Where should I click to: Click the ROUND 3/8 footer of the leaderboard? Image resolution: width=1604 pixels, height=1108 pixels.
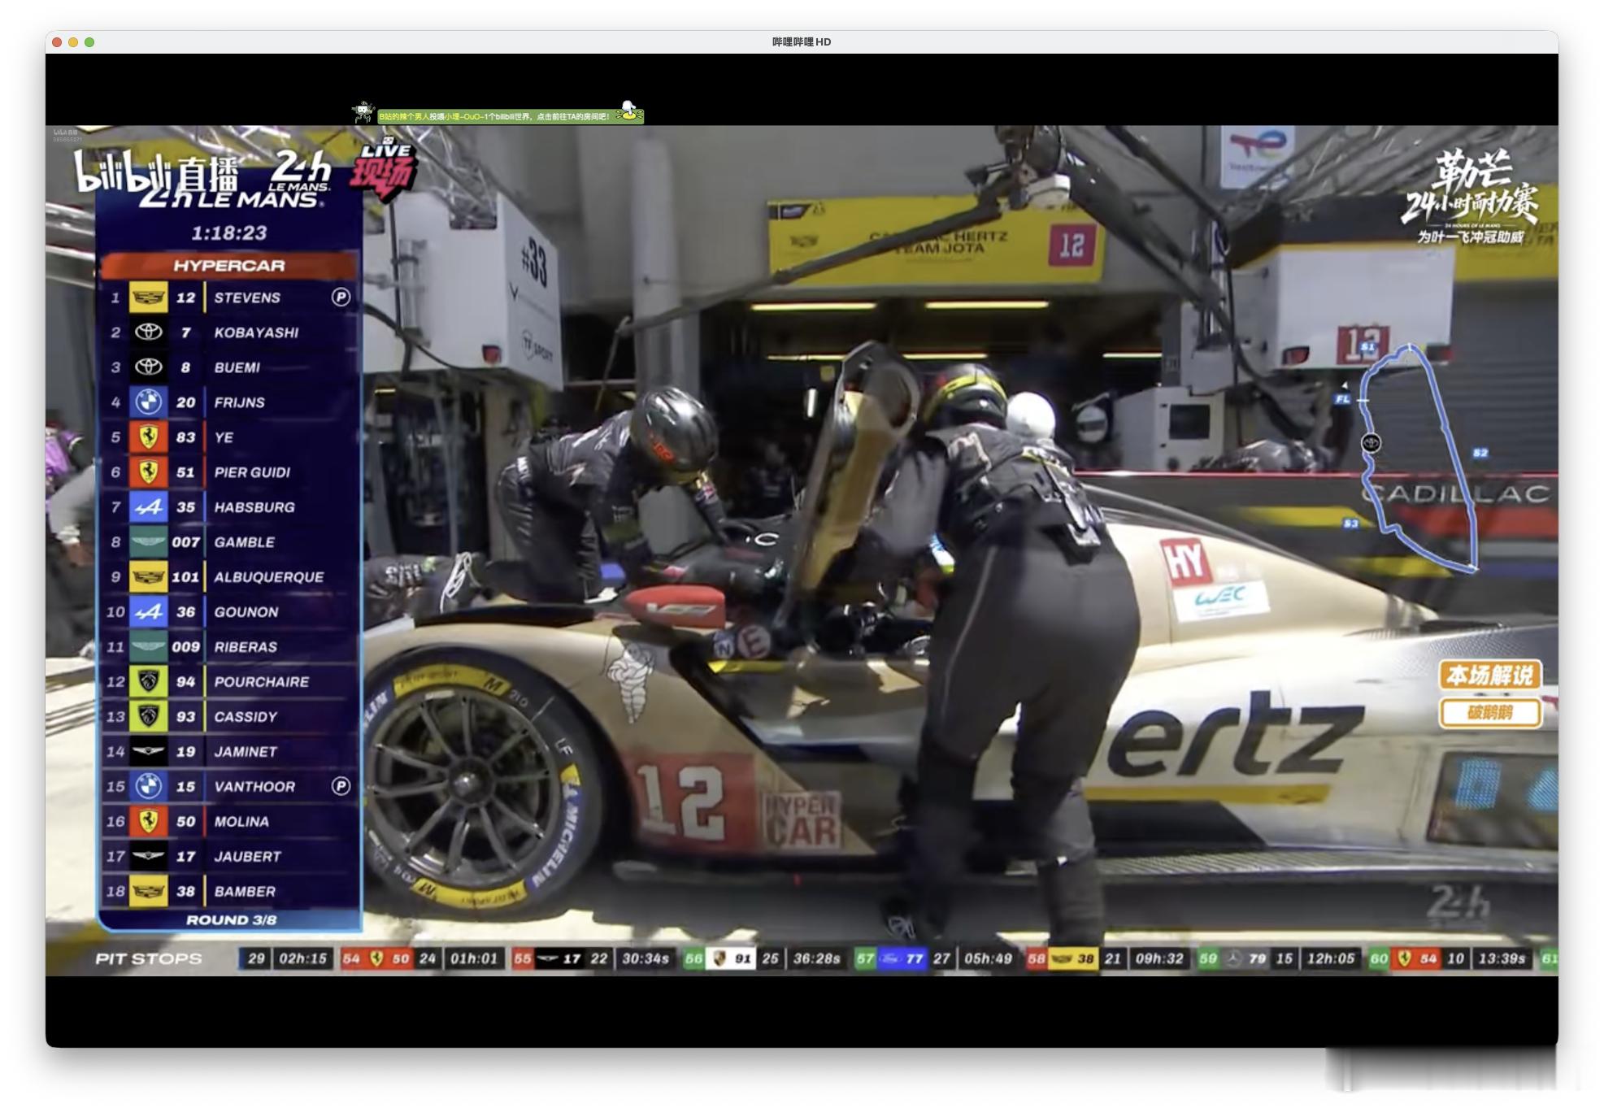(x=231, y=920)
